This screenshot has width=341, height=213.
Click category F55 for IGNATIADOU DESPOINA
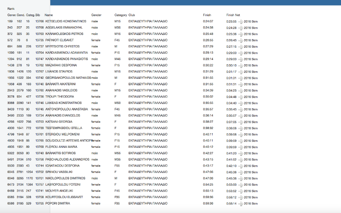click(x=117, y=166)
